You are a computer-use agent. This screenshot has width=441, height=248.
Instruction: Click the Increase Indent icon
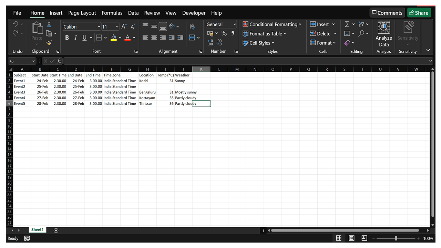(181, 38)
